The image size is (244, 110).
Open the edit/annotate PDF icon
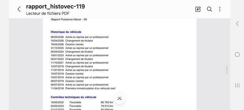(198, 9)
